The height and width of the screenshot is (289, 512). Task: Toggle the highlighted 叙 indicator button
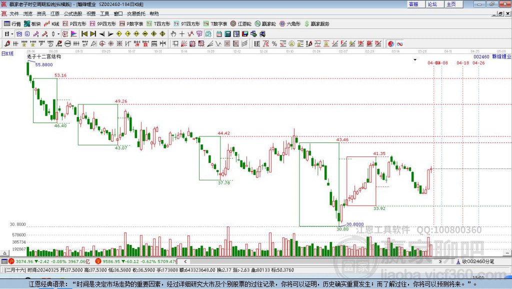(65, 34)
